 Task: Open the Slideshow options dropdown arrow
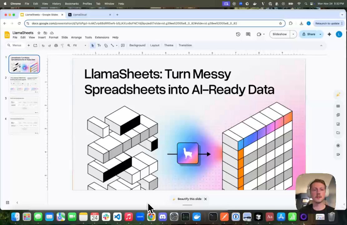point(293,34)
